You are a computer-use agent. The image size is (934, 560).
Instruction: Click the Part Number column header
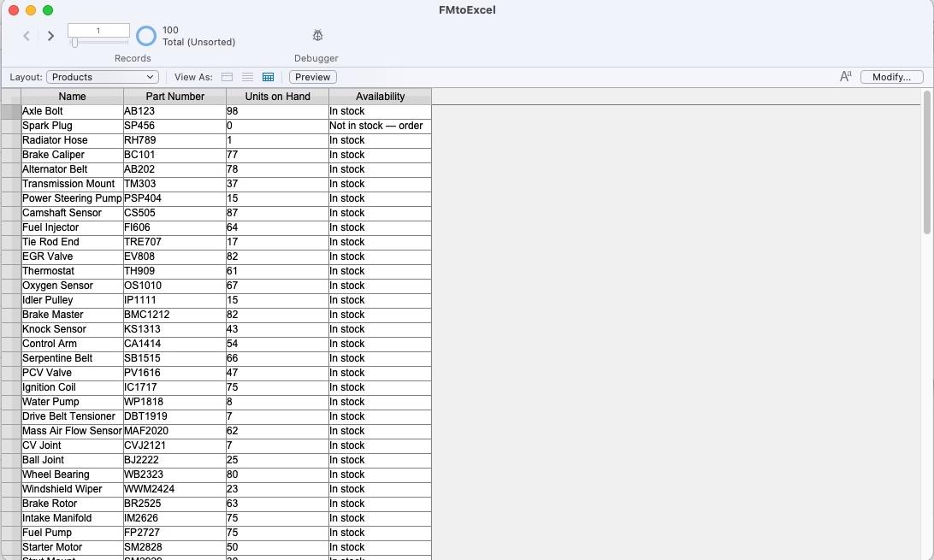click(x=174, y=96)
